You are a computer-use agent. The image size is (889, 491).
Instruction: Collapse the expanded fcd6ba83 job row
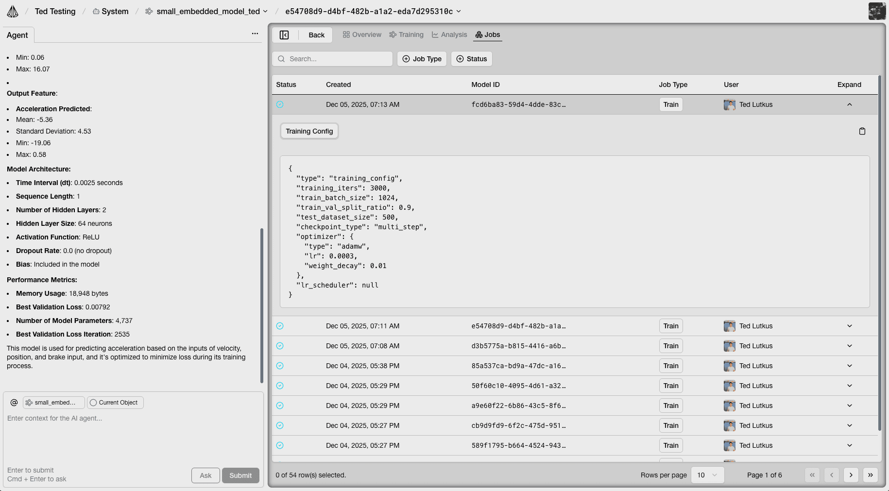tap(849, 104)
